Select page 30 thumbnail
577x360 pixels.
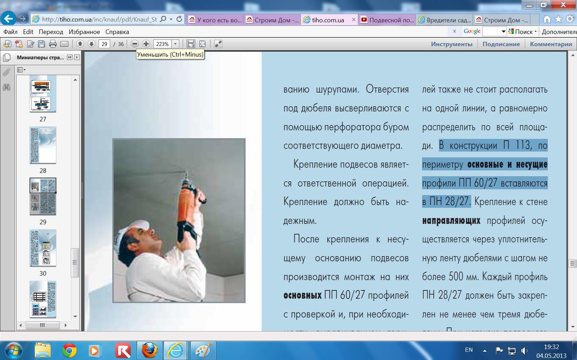[x=43, y=248]
